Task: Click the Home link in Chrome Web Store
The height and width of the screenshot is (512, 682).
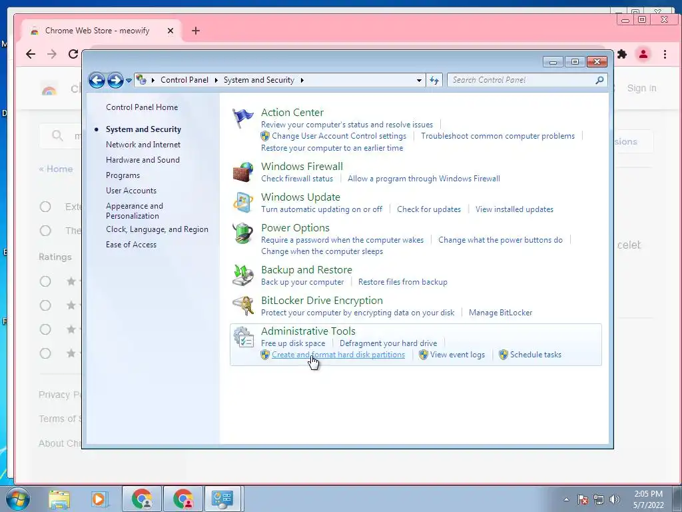Action: (56, 169)
